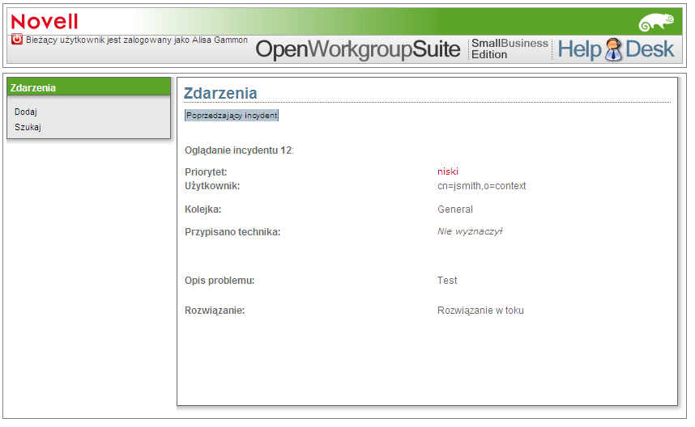This screenshot has height=427, width=695.
Task: Click the Help Desk technician icon
Action: 613,49
